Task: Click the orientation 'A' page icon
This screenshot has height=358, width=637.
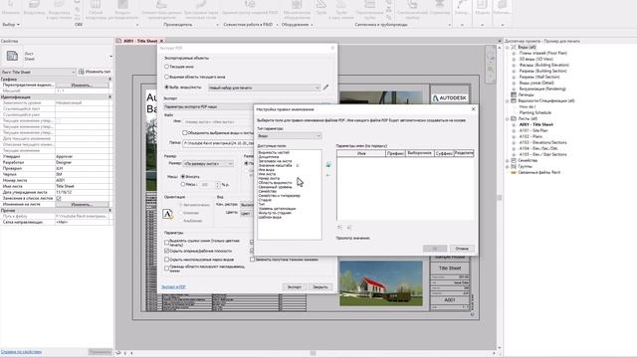Action: pyautogui.click(x=168, y=214)
